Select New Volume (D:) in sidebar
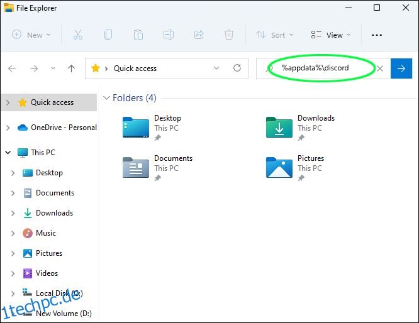419x323 pixels. (x=57, y=314)
